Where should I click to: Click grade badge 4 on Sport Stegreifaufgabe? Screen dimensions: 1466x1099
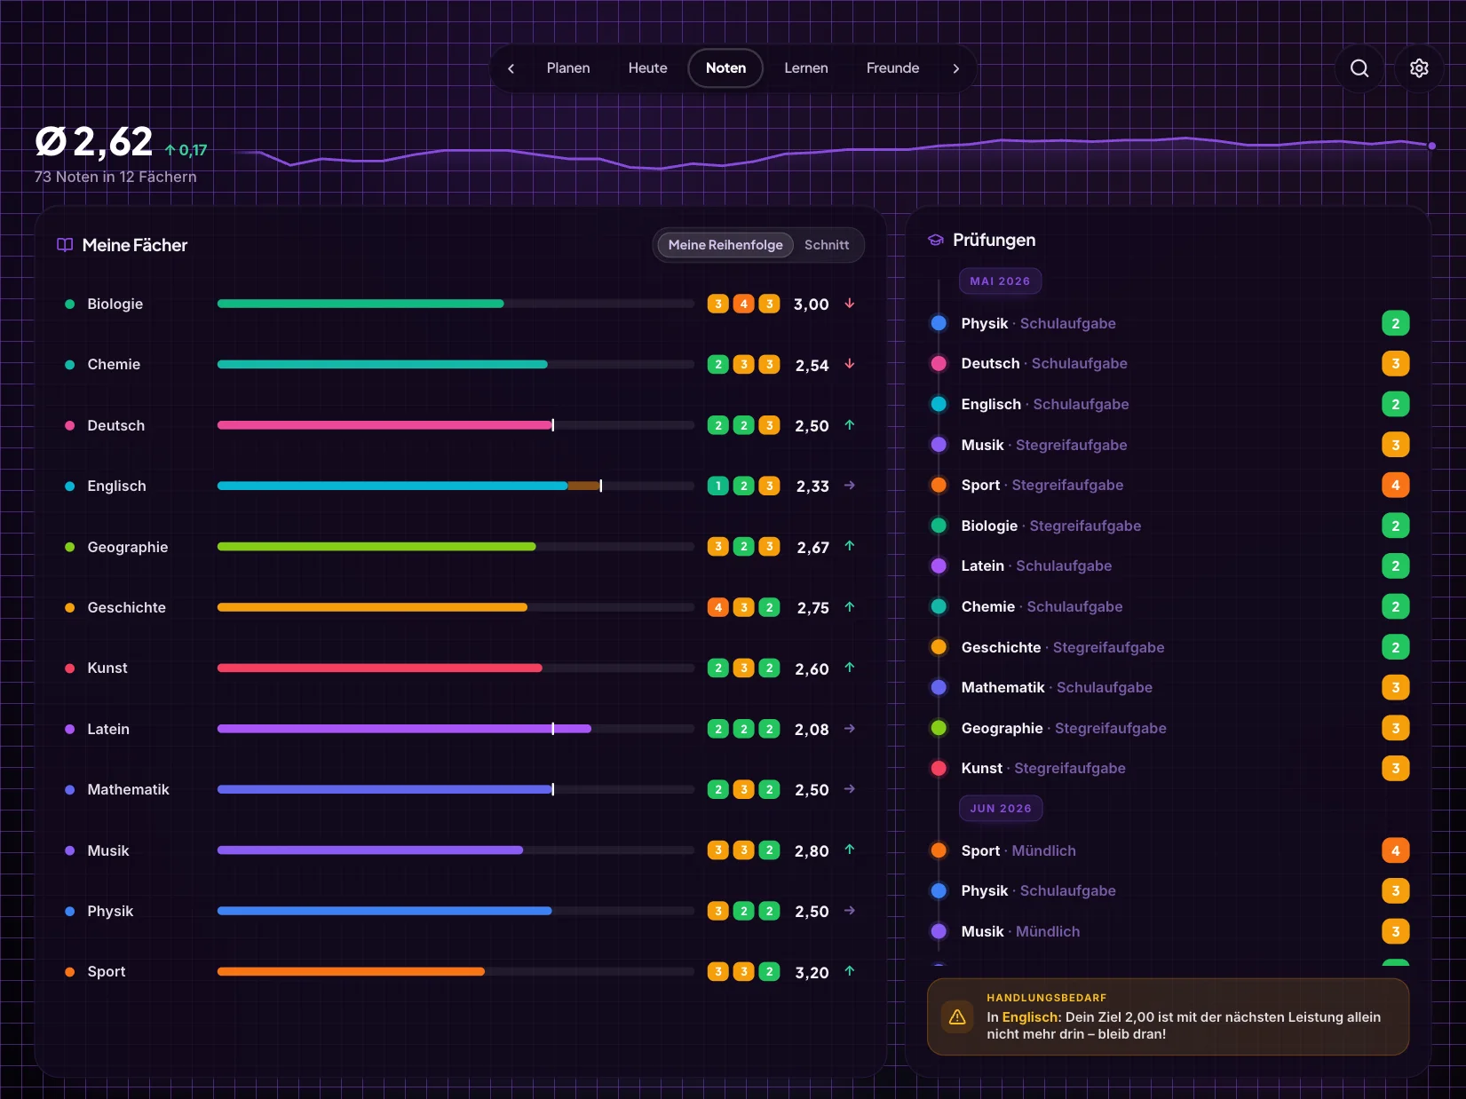1395,485
